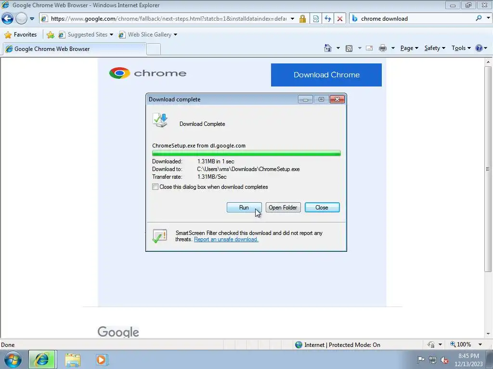The image size is (493, 369).
Task: Expand the address bar autocomplete arrow
Action: click(x=292, y=19)
